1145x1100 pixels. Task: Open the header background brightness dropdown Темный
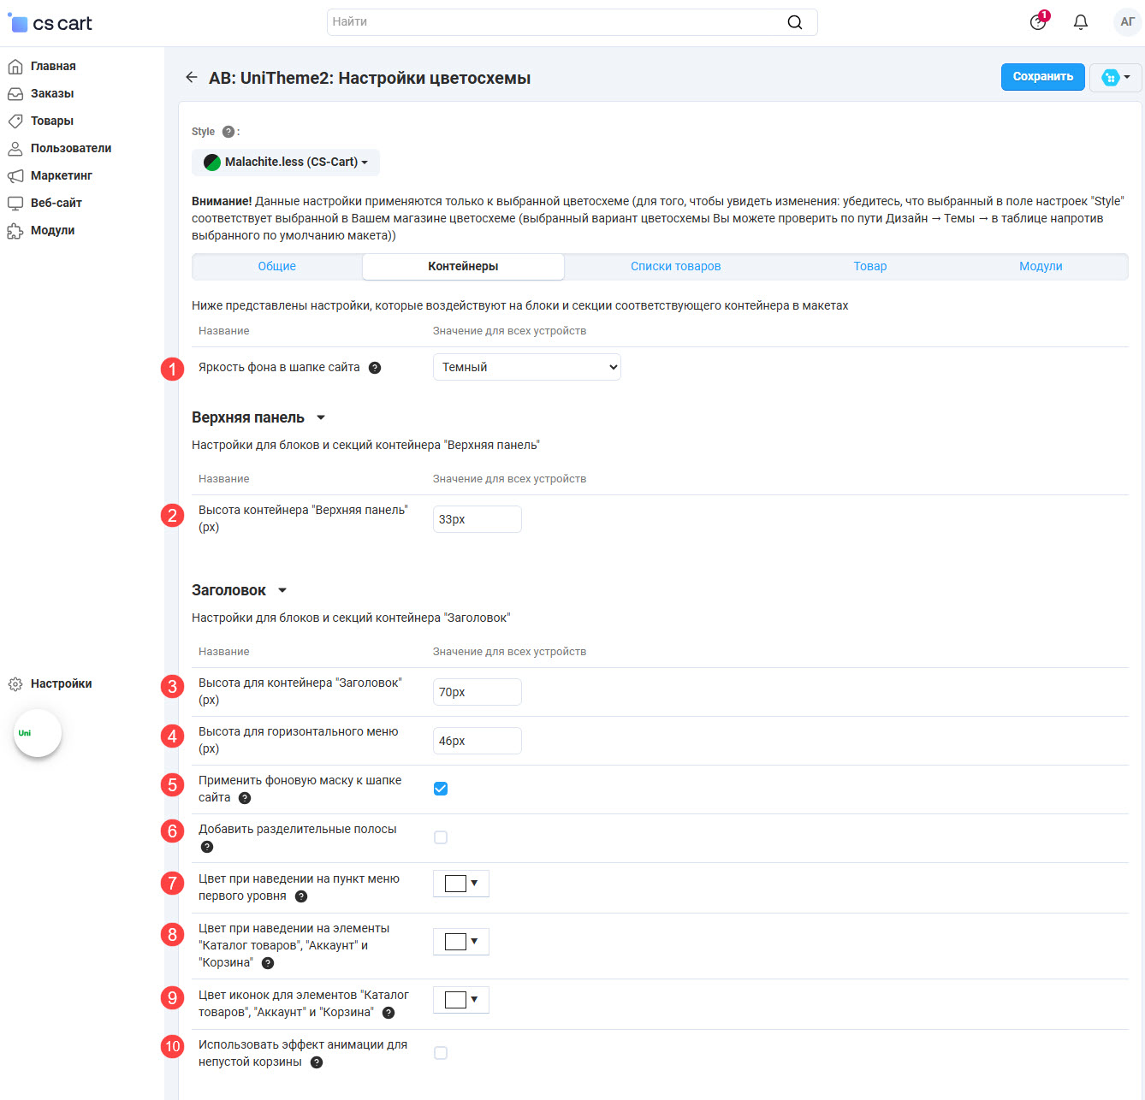(x=526, y=367)
